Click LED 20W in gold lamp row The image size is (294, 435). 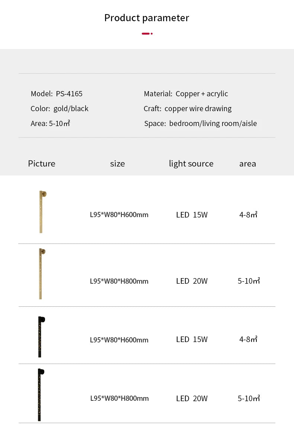(x=192, y=281)
